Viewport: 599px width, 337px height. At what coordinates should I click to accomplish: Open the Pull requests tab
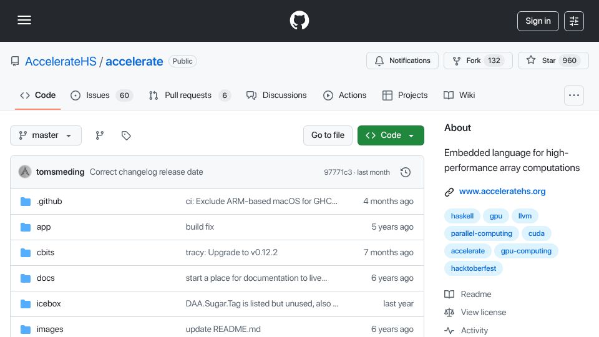coord(190,95)
